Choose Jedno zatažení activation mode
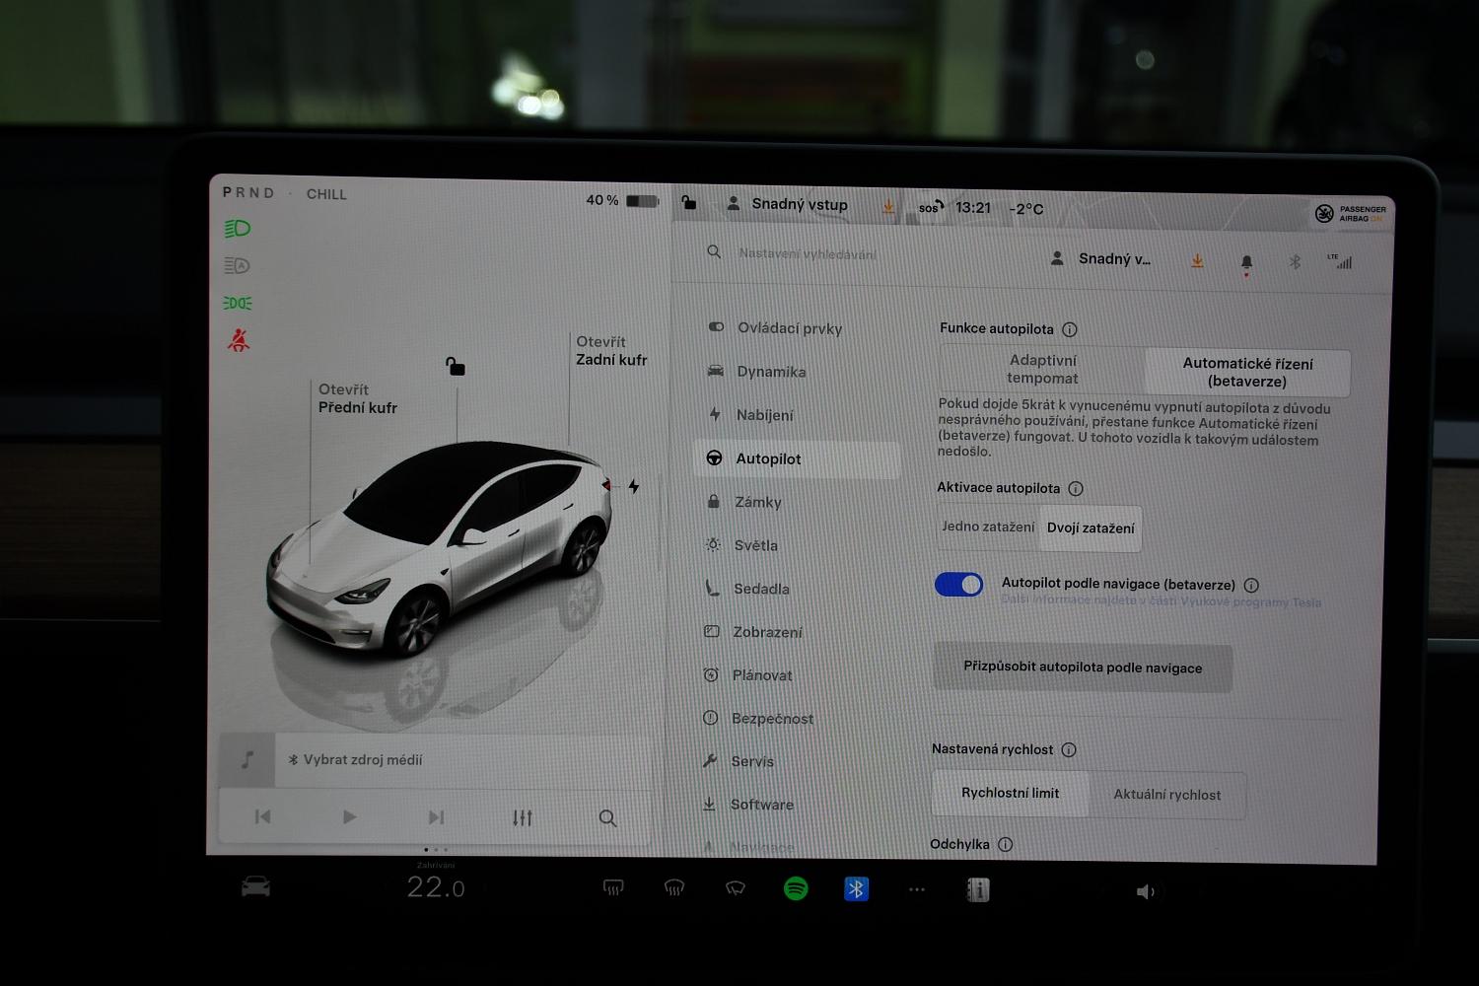The image size is (1479, 986). tap(988, 528)
